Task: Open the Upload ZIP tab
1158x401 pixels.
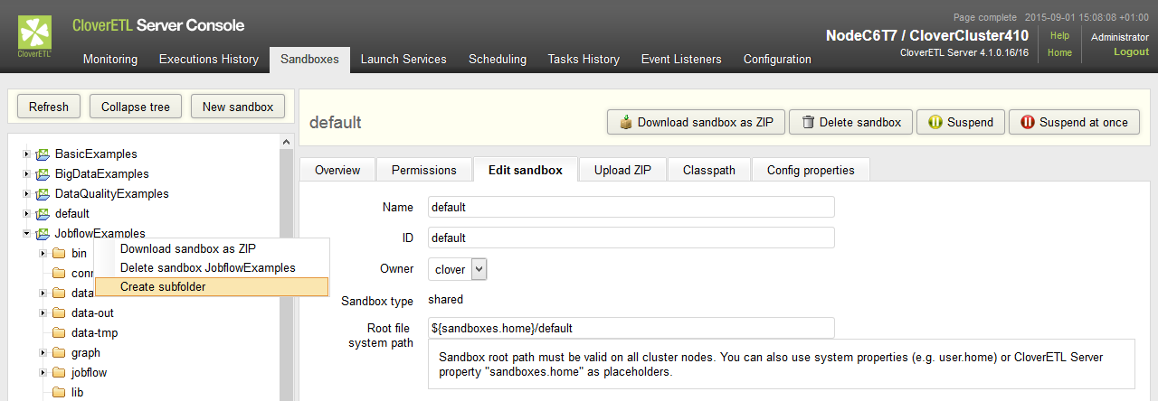Action: tap(623, 170)
